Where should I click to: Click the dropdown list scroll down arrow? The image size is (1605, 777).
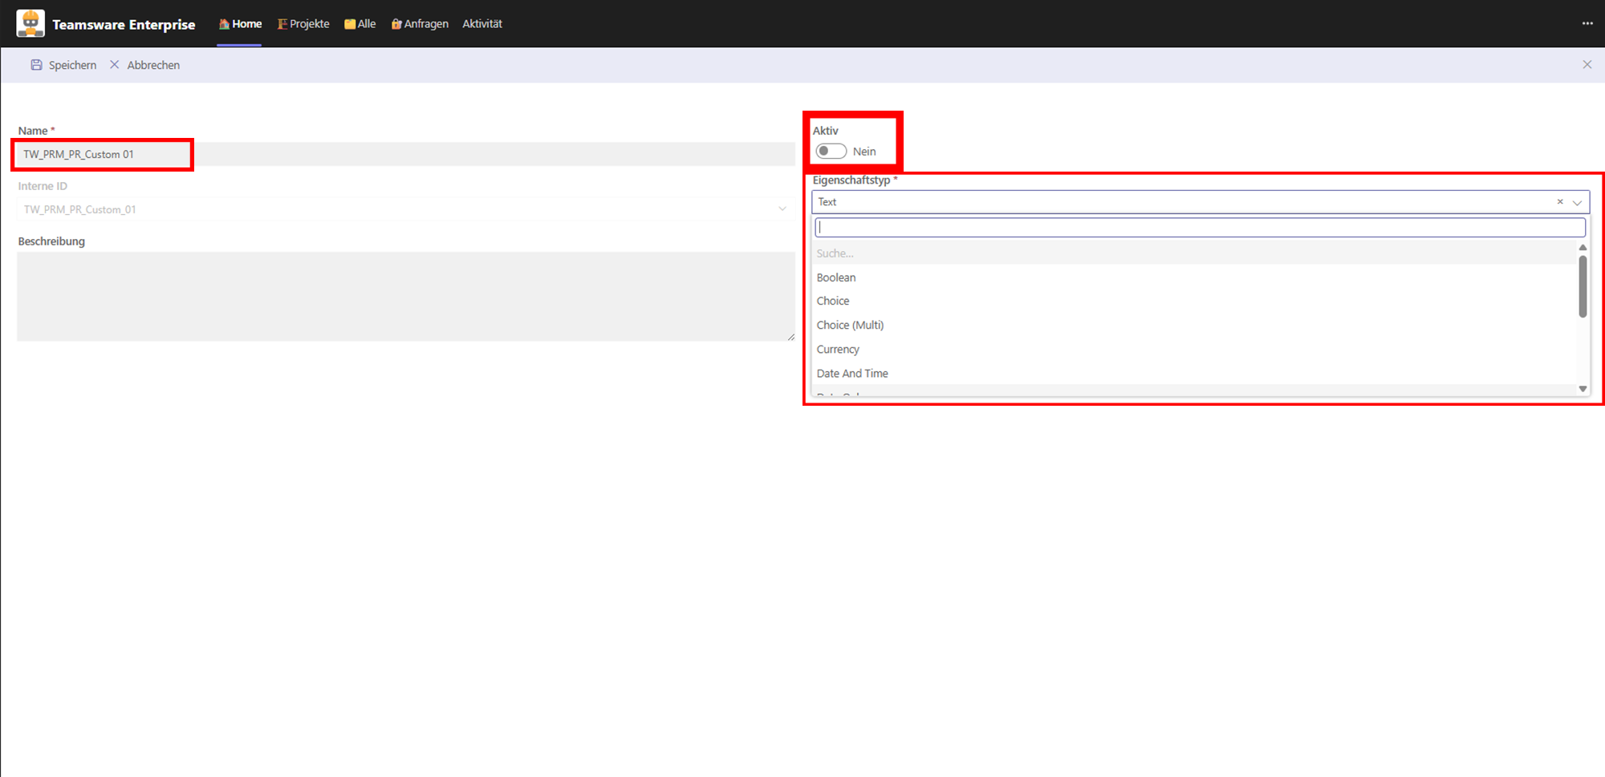[x=1583, y=389]
